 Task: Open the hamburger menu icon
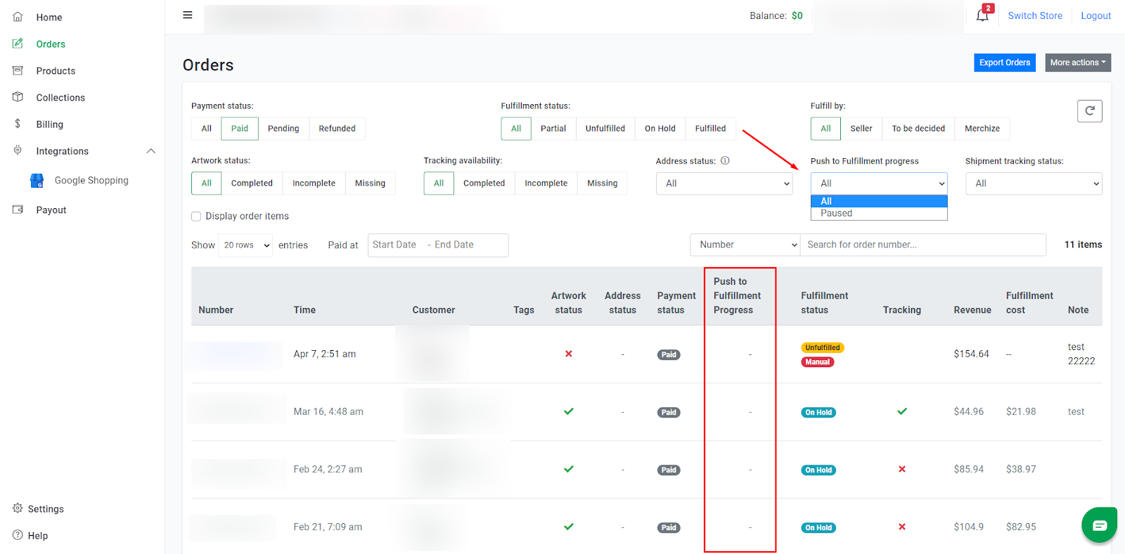coord(188,15)
